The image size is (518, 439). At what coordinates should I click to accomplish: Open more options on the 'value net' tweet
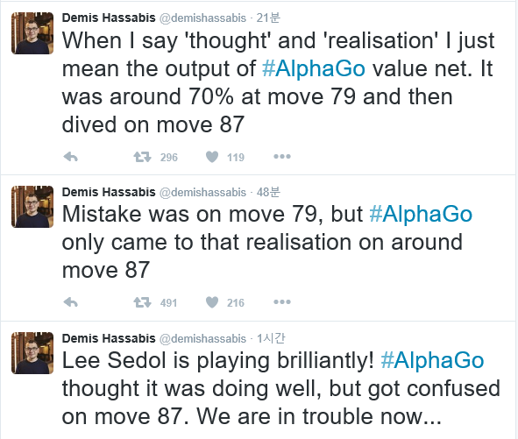282,157
